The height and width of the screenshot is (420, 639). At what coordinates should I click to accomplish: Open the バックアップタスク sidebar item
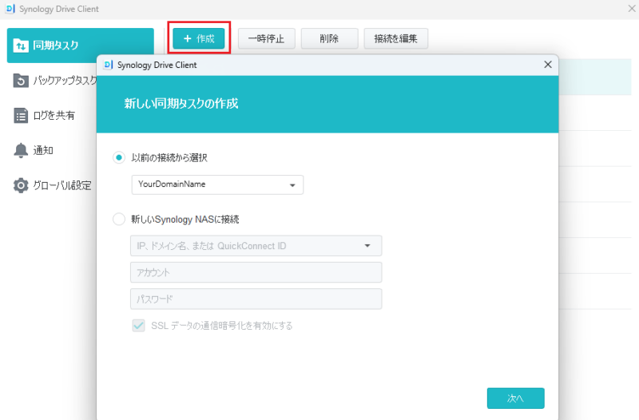pyautogui.click(x=55, y=81)
